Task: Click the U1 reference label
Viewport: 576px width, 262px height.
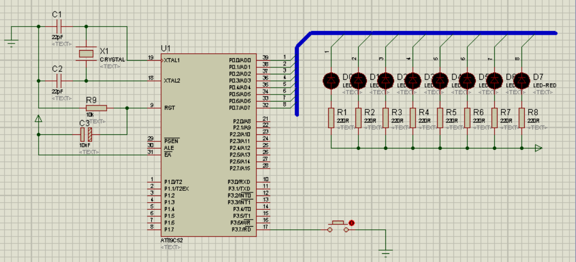Action: pyautogui.click(x=166, y=48)
